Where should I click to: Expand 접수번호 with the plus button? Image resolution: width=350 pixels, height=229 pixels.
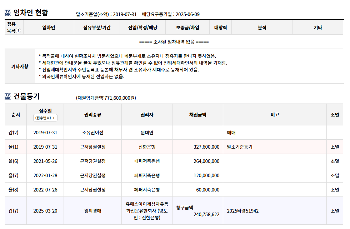45,118
